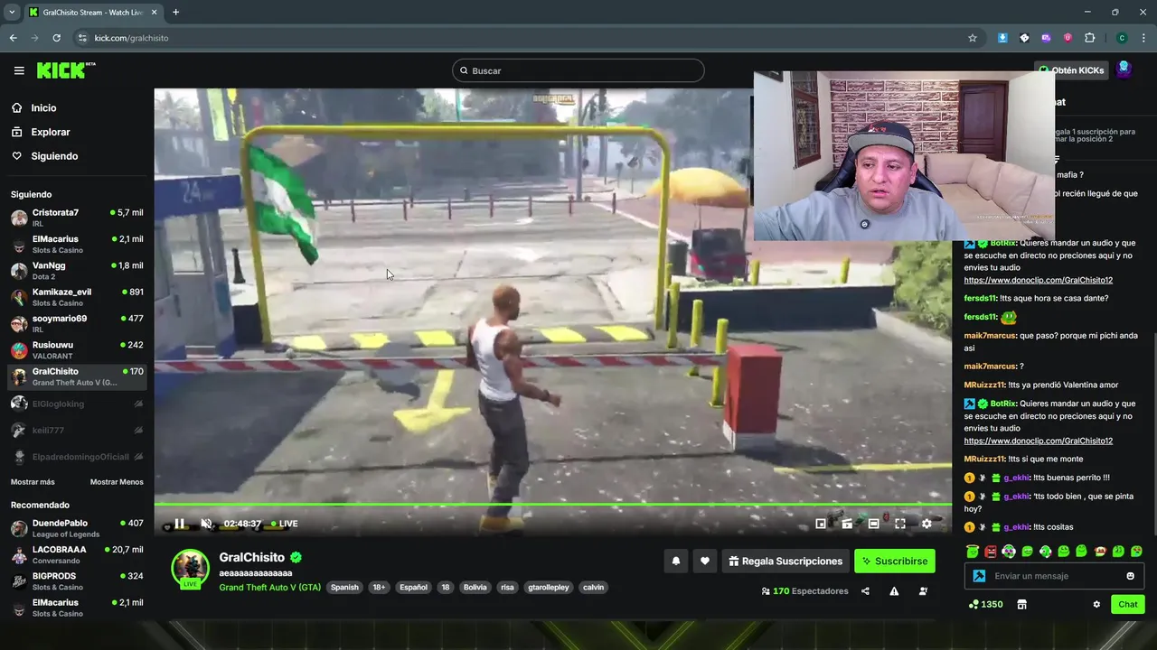Click the Spanish stream tag

344,587
